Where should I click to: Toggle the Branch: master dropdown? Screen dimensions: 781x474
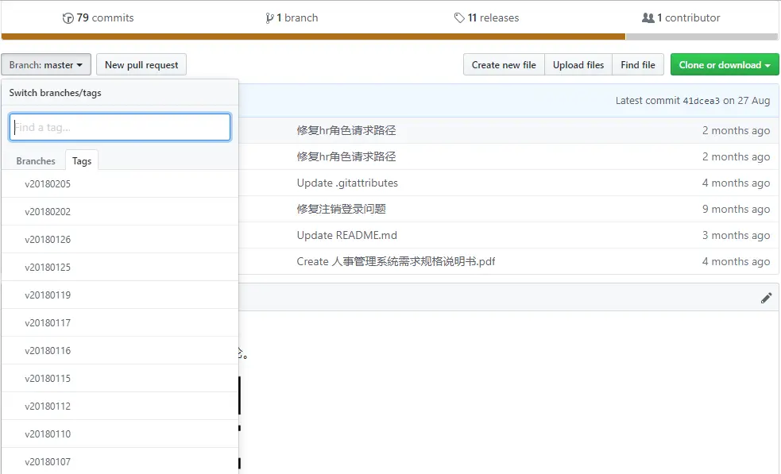[x=46, y=65]
